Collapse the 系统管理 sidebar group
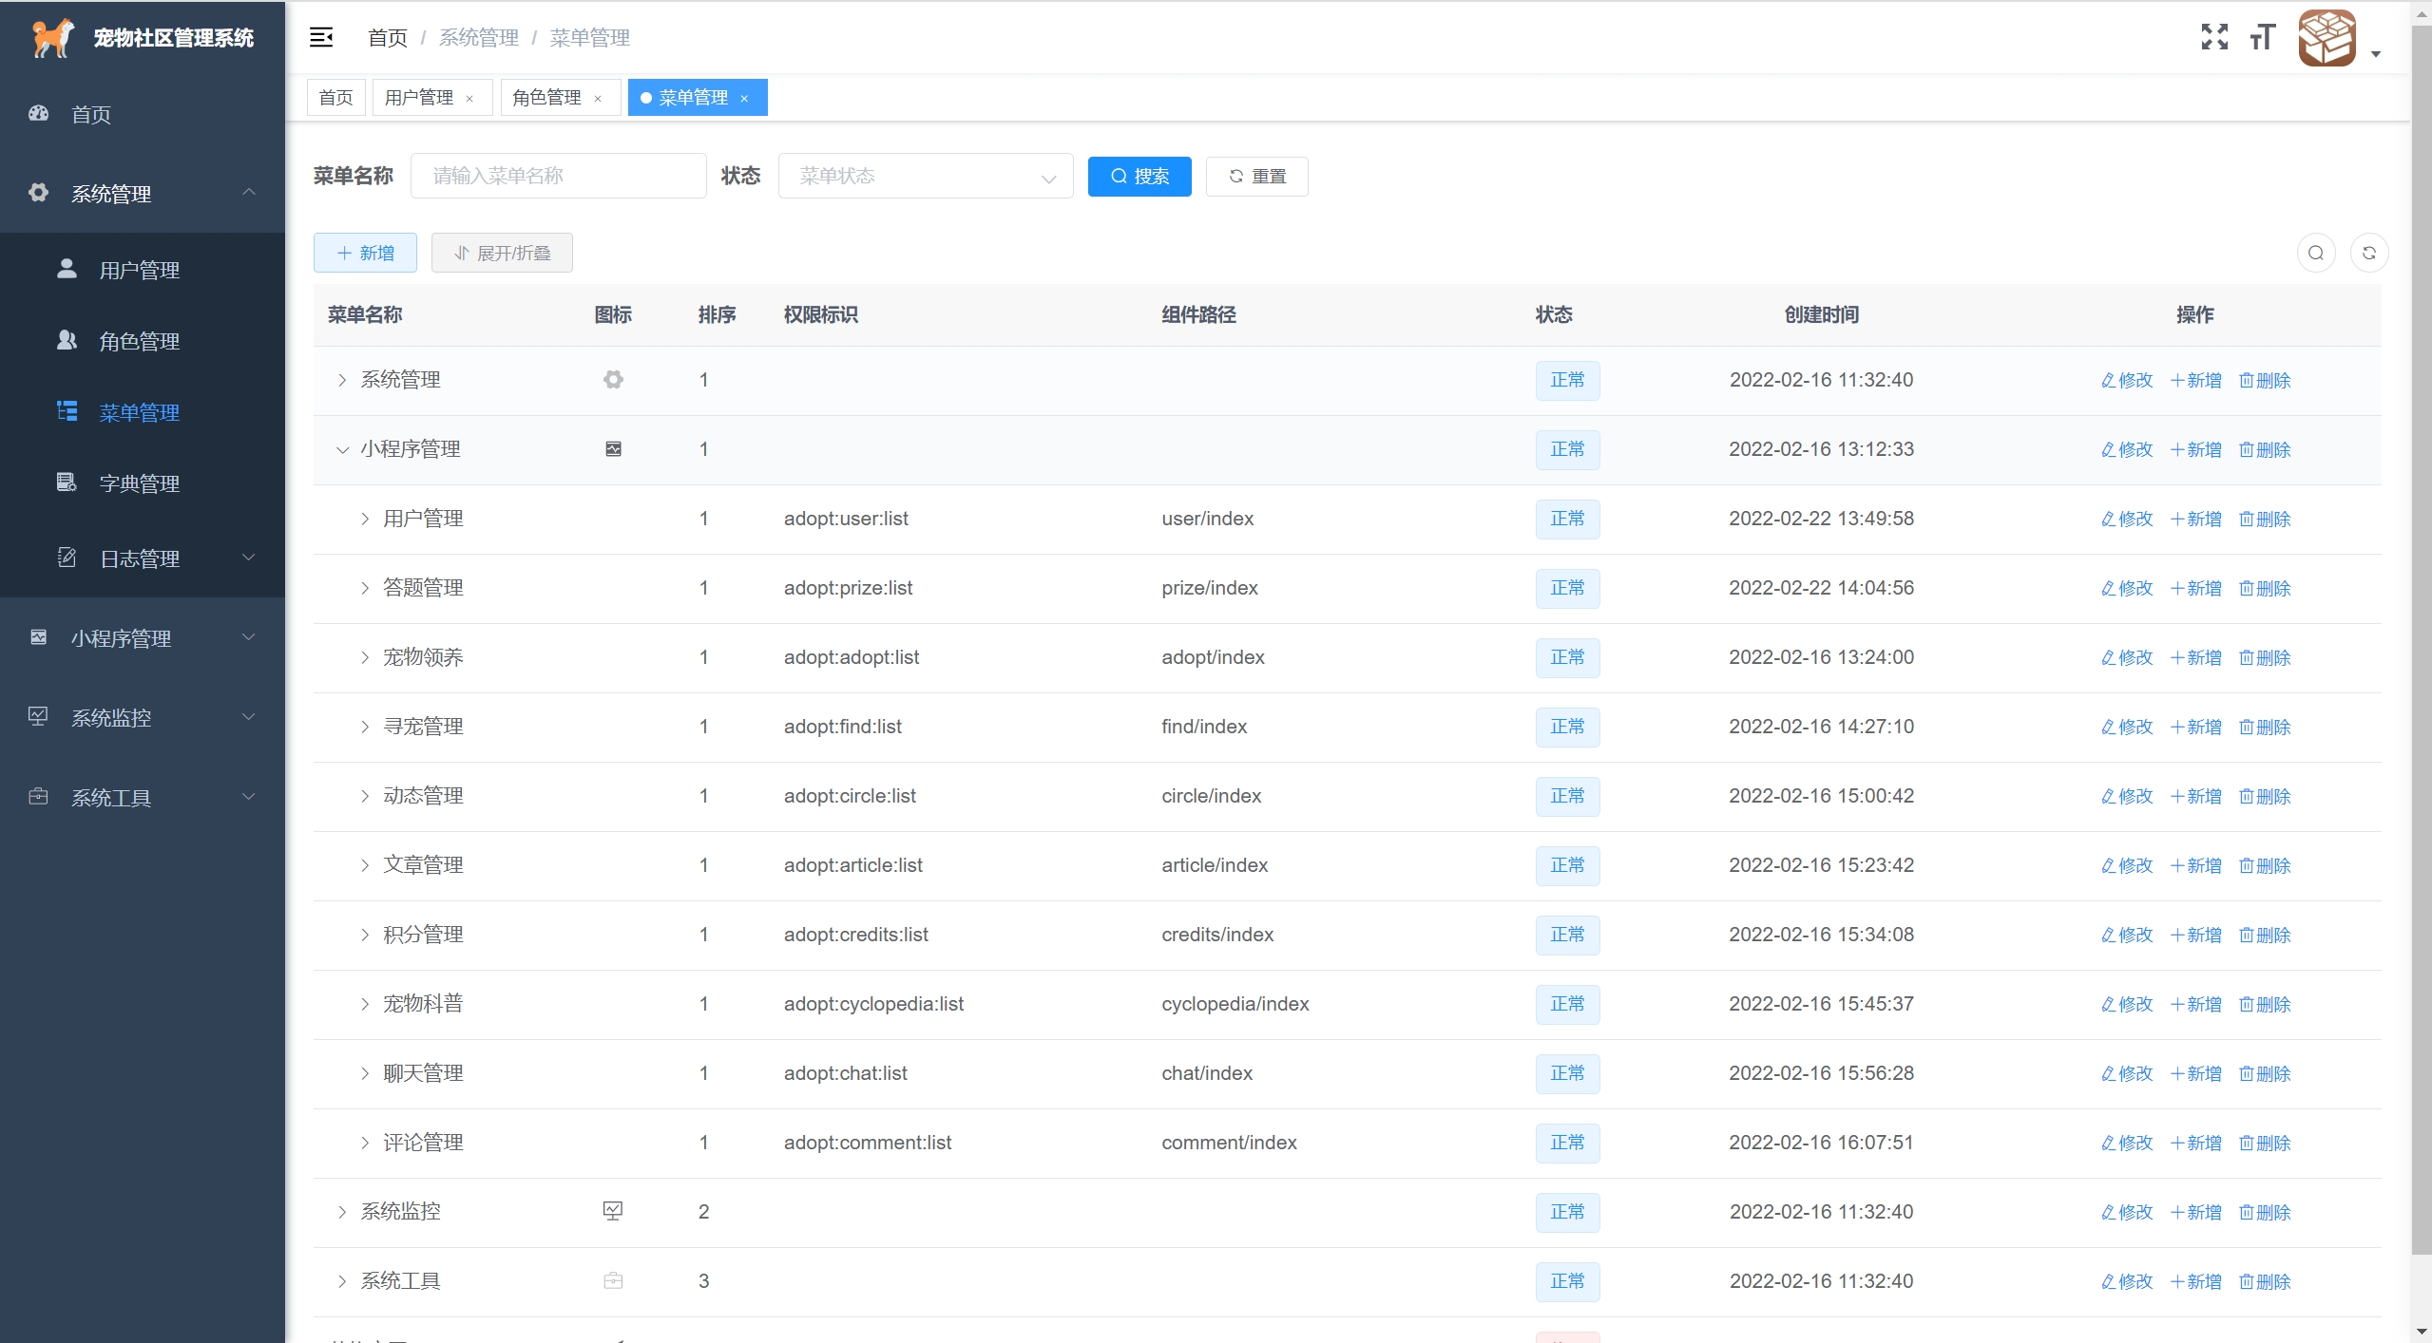The width and height of the screenshot is (2432, 1343). (143, 194)
